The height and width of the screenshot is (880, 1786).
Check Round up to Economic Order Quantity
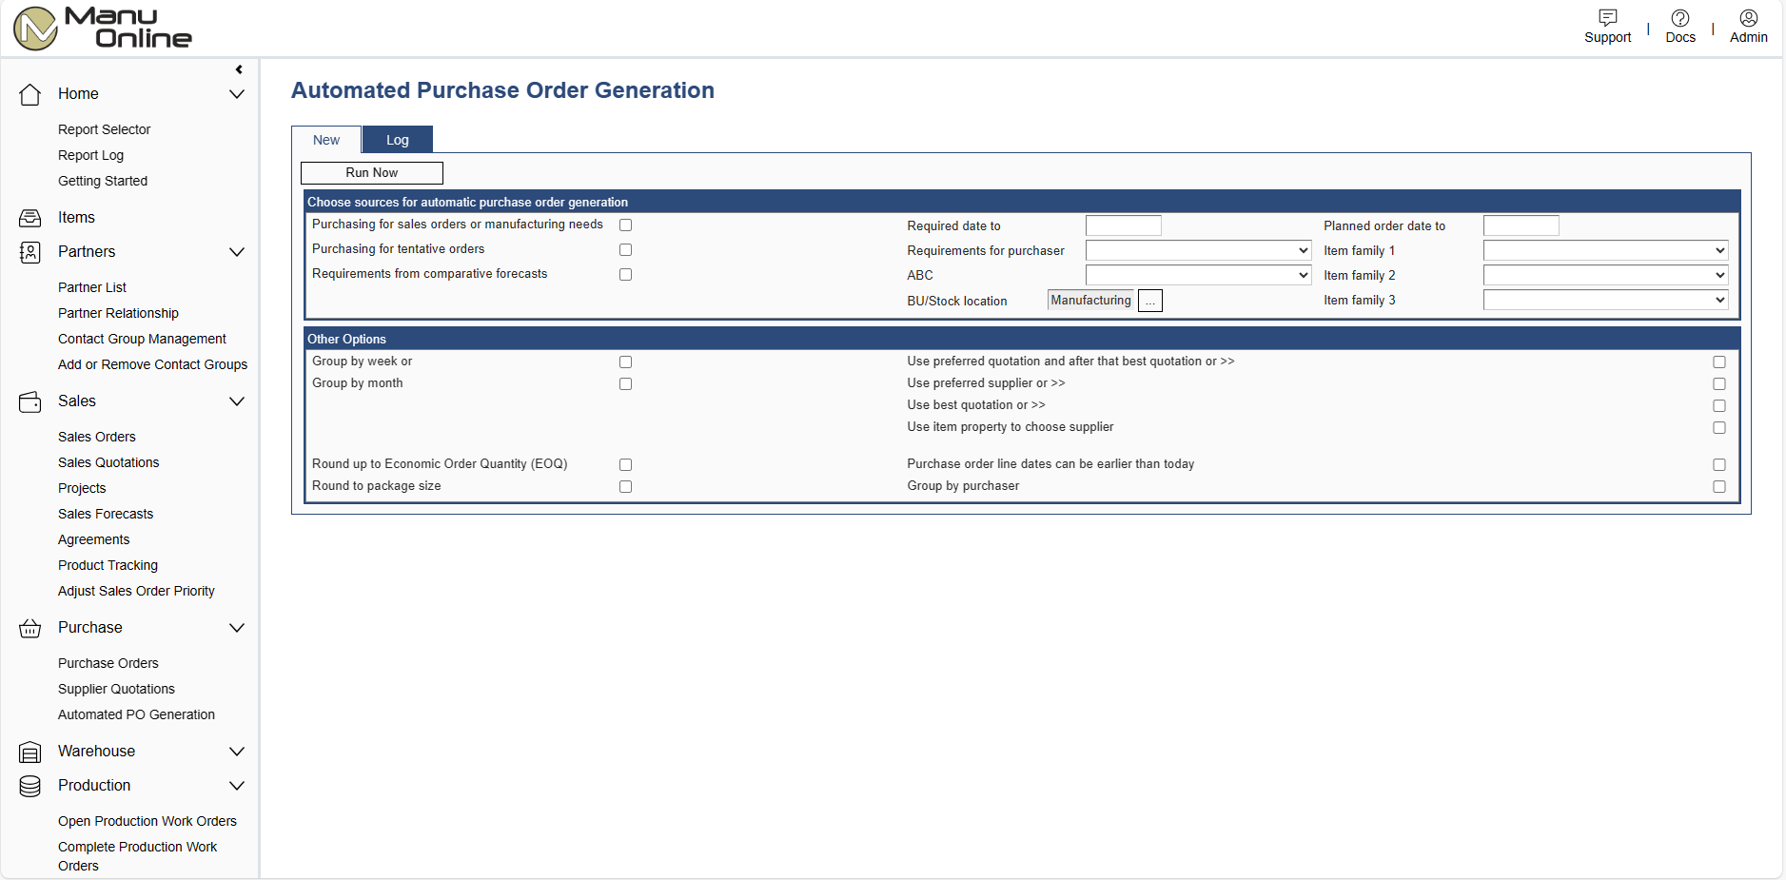click(x=625, y=465)
